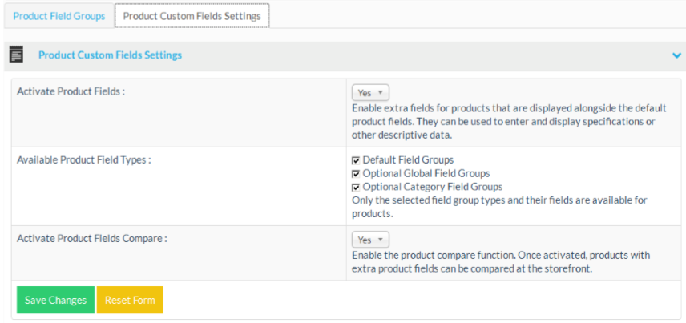Click the document icon beside the settings header
The image size is (686, 323).
click(15, 55)
